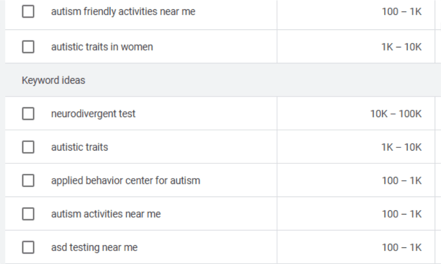Click the applied behavior center for autism keyword

125,181
